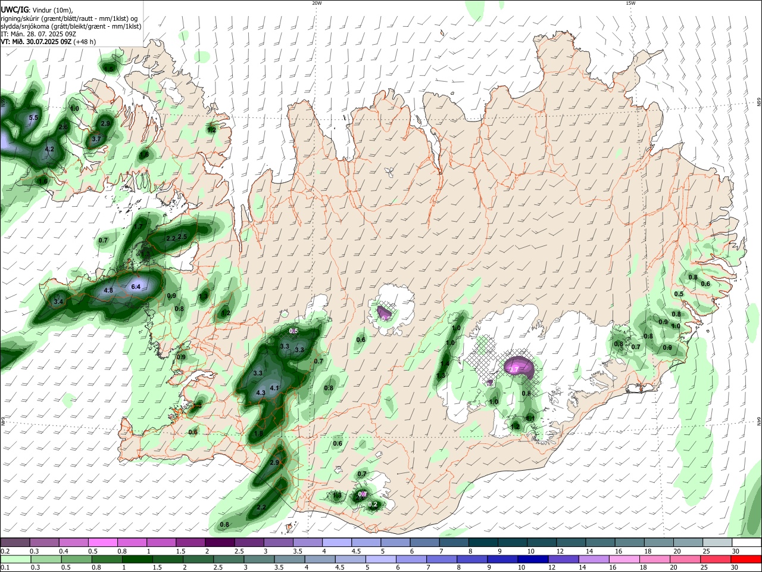Click the 4.8 precipitation value on Snæfellsnes

[108, 291]
